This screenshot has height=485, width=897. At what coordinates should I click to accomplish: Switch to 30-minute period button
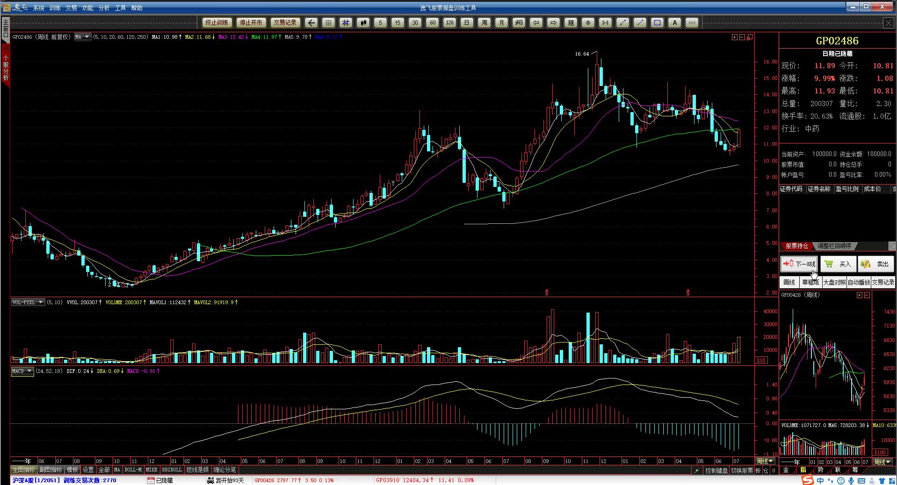[415, 22]
